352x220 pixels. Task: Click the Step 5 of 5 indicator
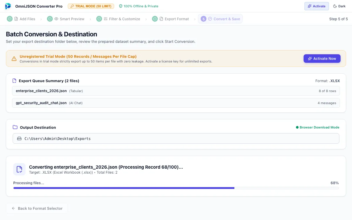pyautogui.click(x=339, y=19)
